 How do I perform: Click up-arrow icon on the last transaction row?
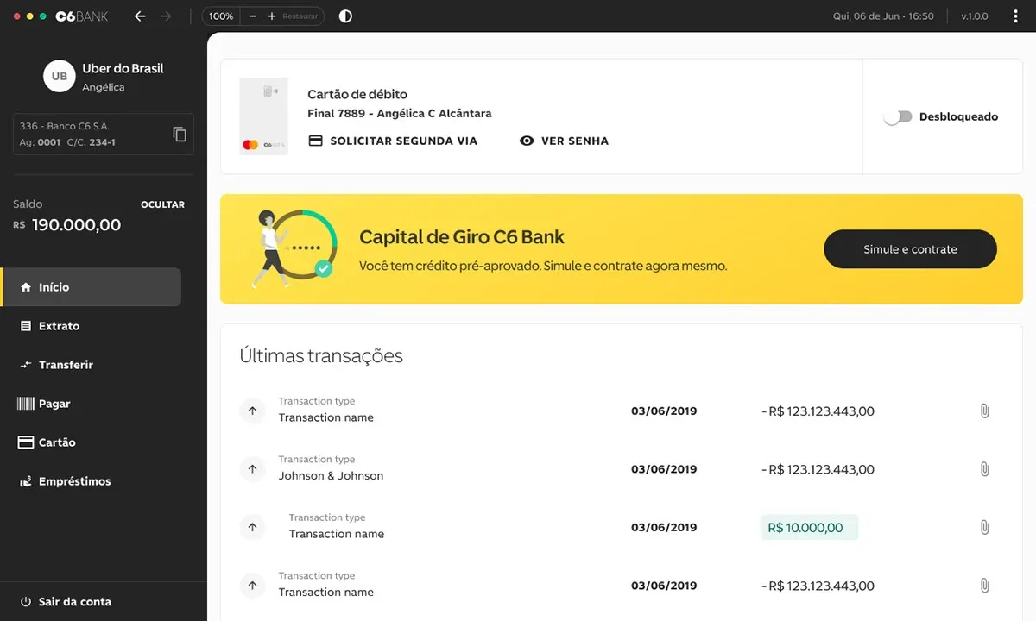252,586
